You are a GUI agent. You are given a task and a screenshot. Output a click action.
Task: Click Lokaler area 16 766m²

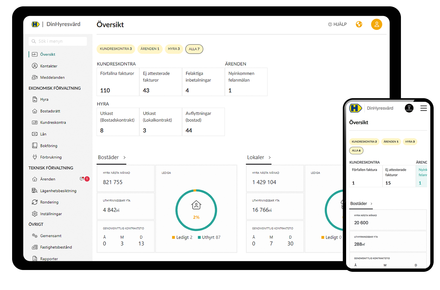(x=262, y=210)
